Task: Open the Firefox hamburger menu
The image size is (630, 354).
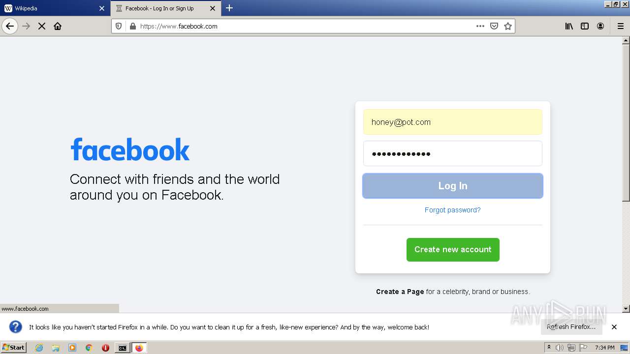Action: click(x=620, y=26)
